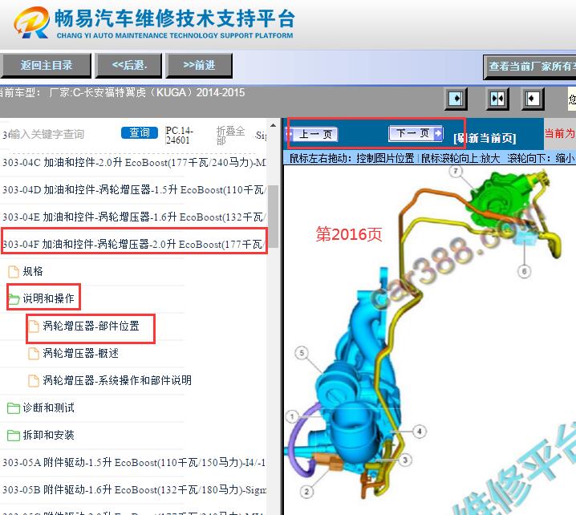
Task: Focus the 输入关键字查询 search field
Action: (x=46, y=135)
